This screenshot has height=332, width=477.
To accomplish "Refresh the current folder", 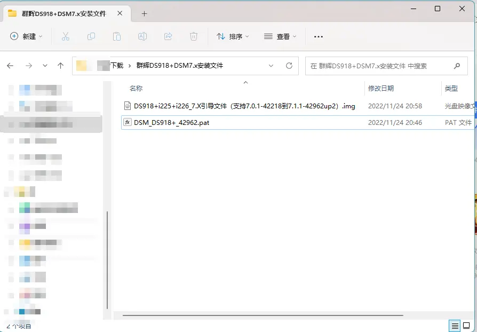I will click(x=289, y=66).
